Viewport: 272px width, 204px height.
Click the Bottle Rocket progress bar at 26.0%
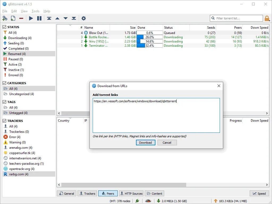click(150, 37)
